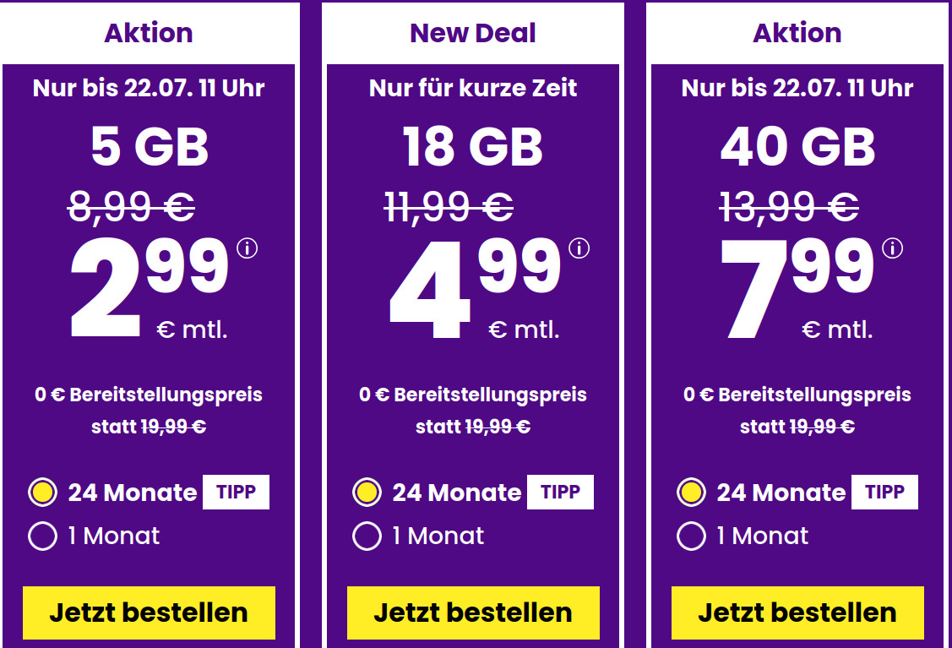The image size is (952, 648).
Task: Select 1 Monat for the 40 GB plan
Action: pos(691,536)
